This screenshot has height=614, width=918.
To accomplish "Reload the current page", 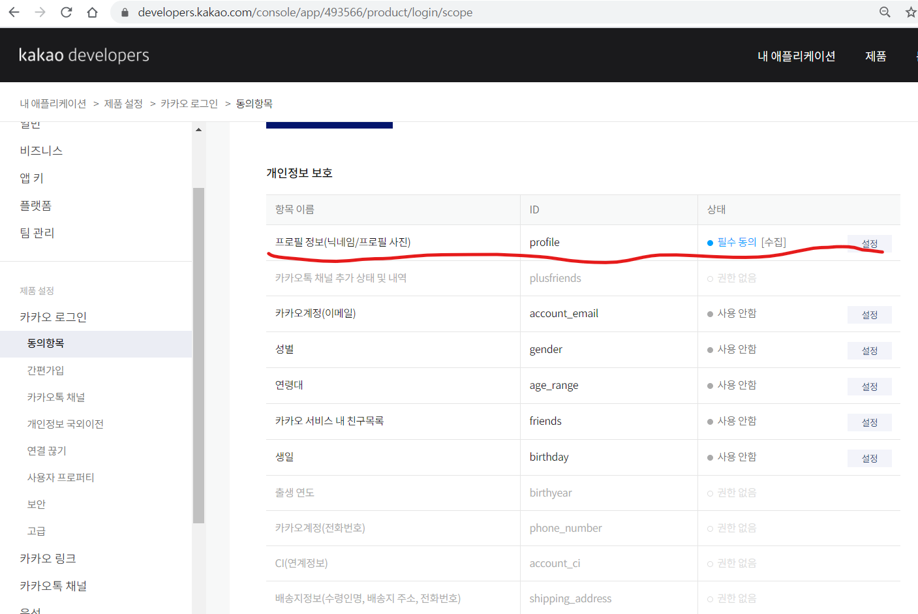I will 66,12.
